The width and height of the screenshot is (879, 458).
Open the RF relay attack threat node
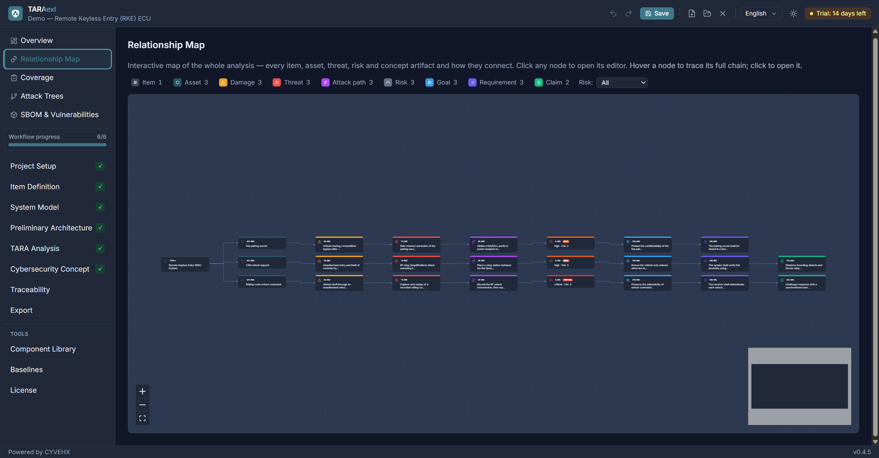(416, 264)
